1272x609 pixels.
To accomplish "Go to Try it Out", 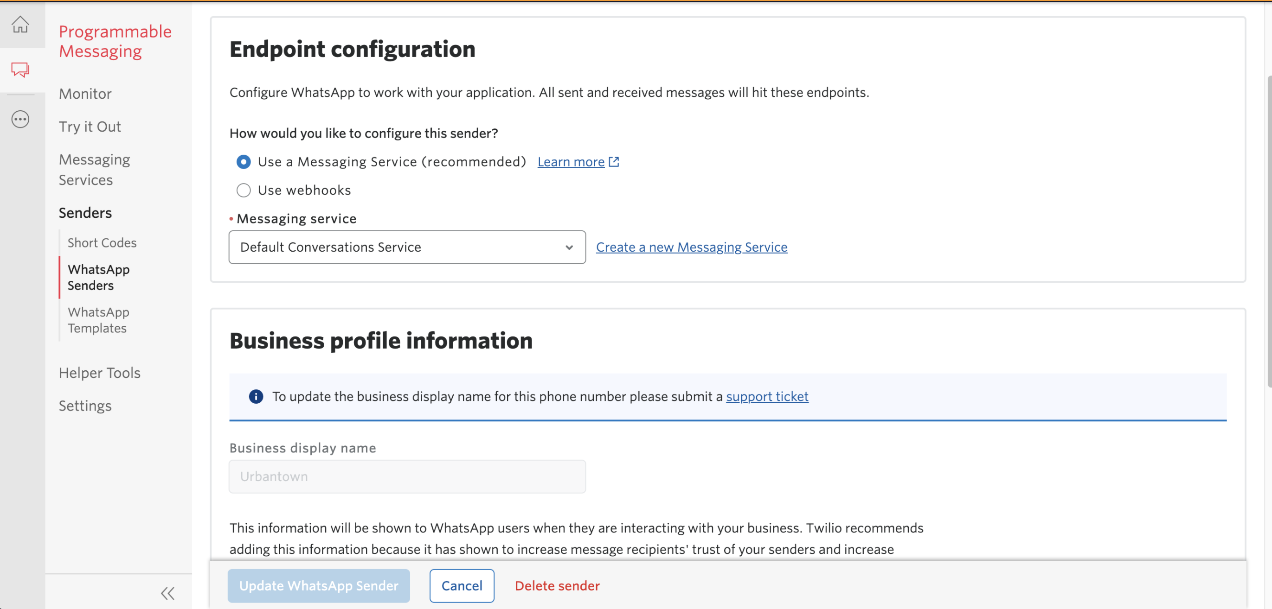I will (90, 127).
